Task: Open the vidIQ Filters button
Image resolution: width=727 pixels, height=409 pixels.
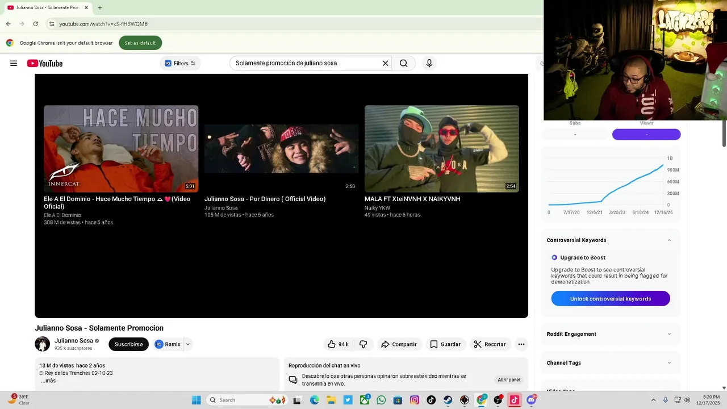Action: coord(180,63)
